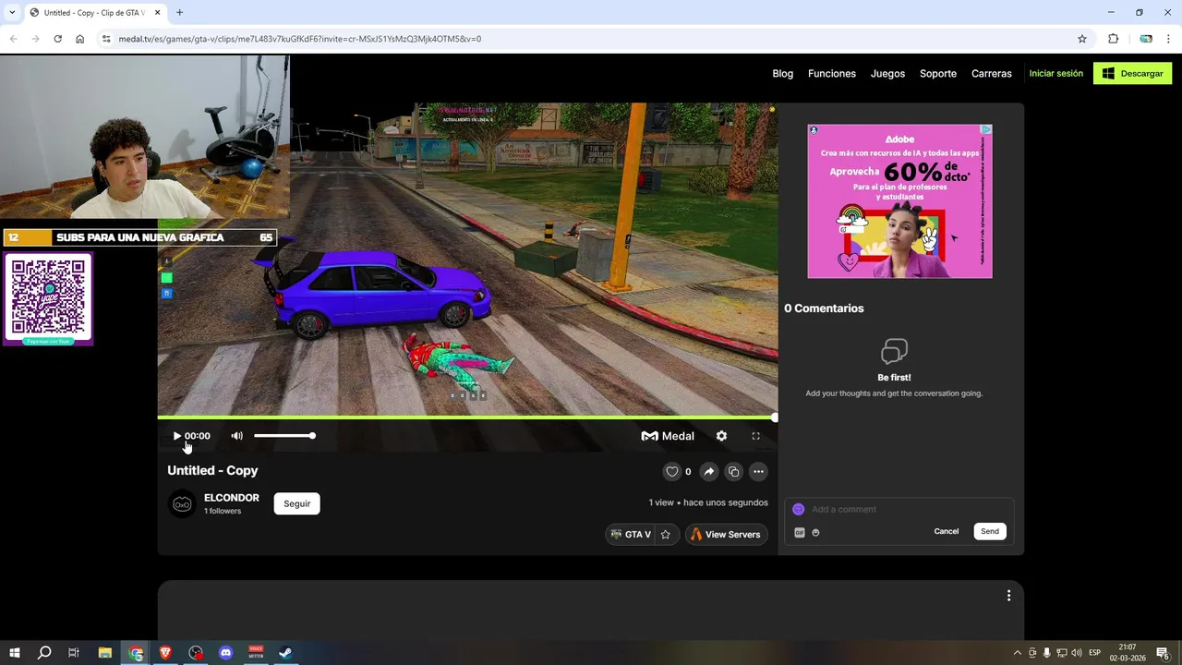The height and width of the screenshot is (665, 1182).
Task: Open Brave browser from taskbar
Action: tap(165, 653)
